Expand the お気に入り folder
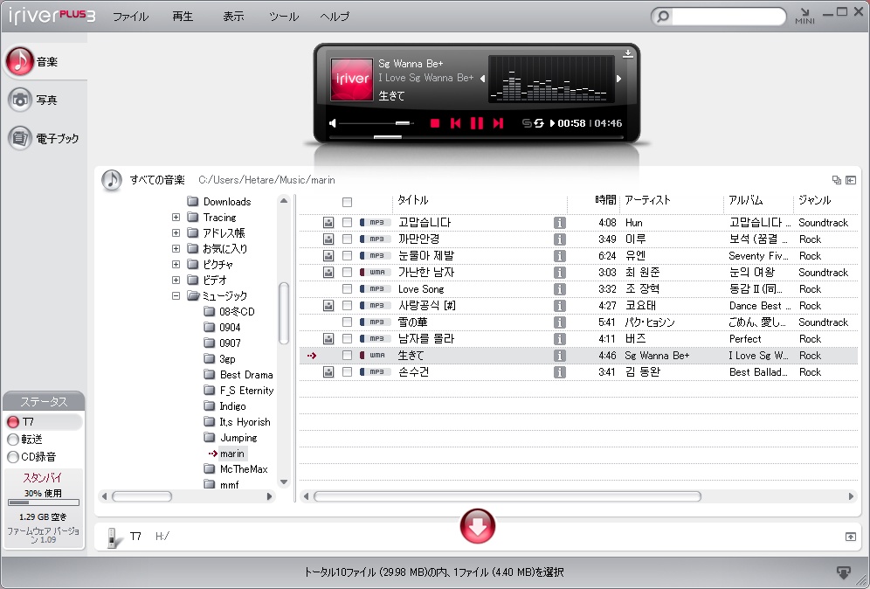 [176, 249]
